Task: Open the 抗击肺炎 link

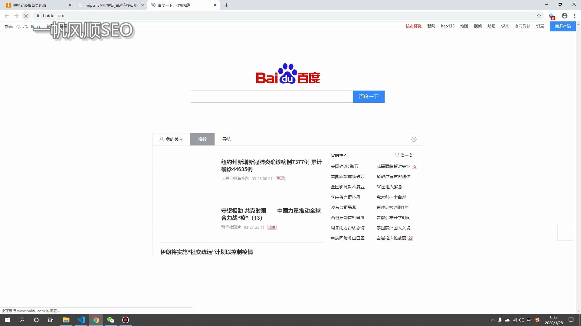Action: click(x=414, y=26)
